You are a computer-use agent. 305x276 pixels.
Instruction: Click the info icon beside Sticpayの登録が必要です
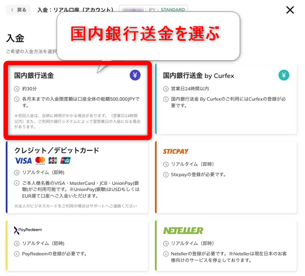pos(166,175)
